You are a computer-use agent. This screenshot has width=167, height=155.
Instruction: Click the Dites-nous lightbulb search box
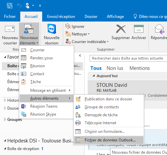click(150, 17)
